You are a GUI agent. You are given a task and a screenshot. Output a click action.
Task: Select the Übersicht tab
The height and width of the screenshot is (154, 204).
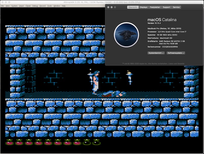click(x=133, y=7)
